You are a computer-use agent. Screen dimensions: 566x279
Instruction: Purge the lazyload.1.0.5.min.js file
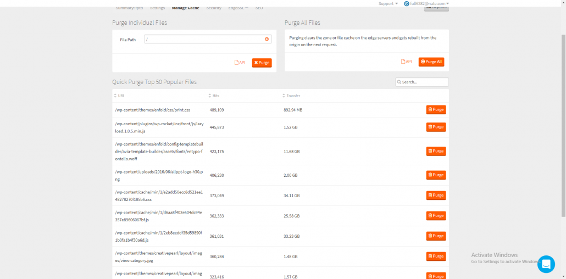pos(436,127)
